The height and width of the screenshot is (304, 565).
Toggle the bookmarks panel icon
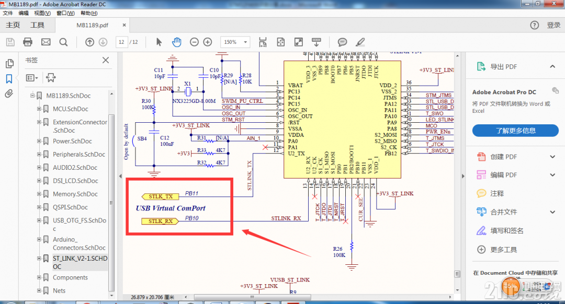[x=9, y=79]
